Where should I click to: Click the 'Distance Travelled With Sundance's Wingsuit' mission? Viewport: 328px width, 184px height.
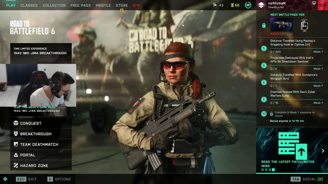tap(294, 77)
